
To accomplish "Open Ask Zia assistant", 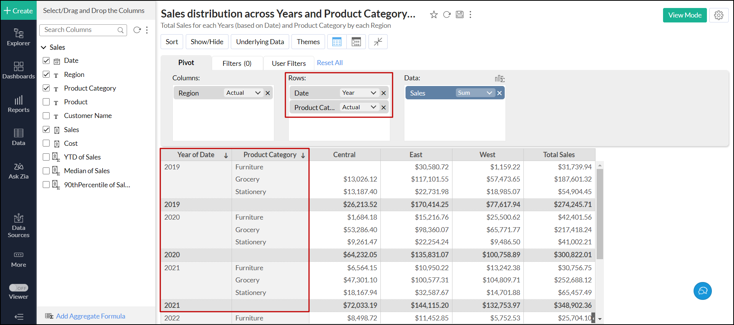I will click(x=18, y=171).
